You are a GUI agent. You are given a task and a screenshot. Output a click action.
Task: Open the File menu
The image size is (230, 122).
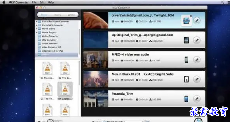(34, 2)
